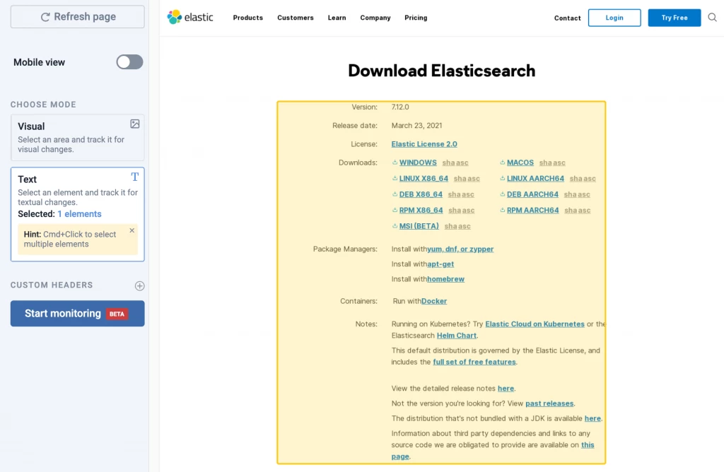This screenshot has width=724, height=472.
Task: Open the Docker link
Action: [434, 301]
